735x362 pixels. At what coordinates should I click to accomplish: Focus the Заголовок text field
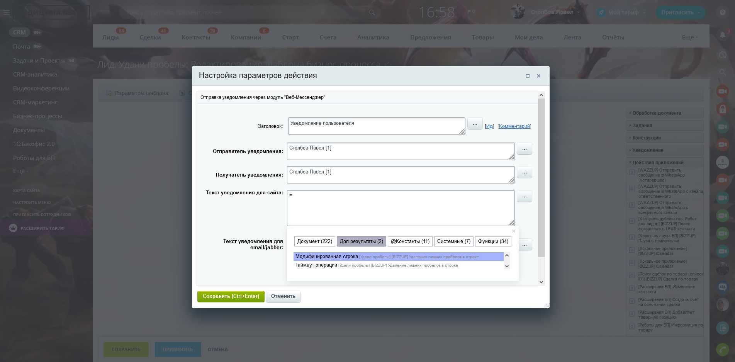click(377, 126)
